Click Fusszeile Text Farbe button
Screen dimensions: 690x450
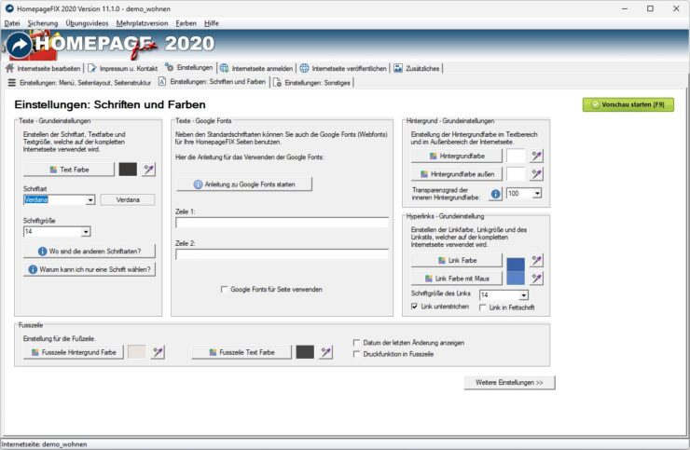tap(241, 352)
